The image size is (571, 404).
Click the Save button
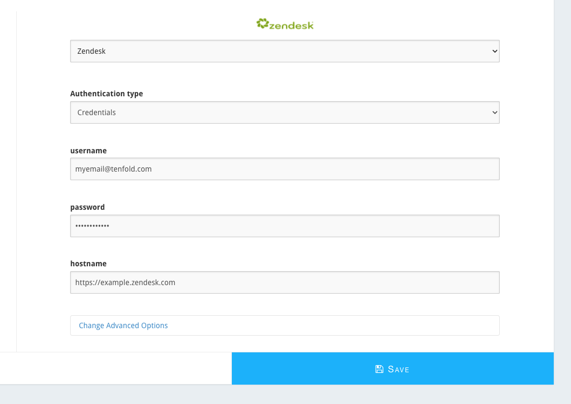click(x=393, y=368)
